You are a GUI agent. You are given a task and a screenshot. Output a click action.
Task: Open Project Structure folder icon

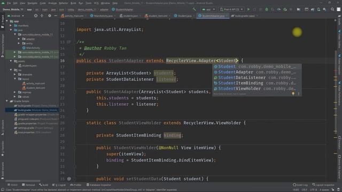[x=299, y=10]
